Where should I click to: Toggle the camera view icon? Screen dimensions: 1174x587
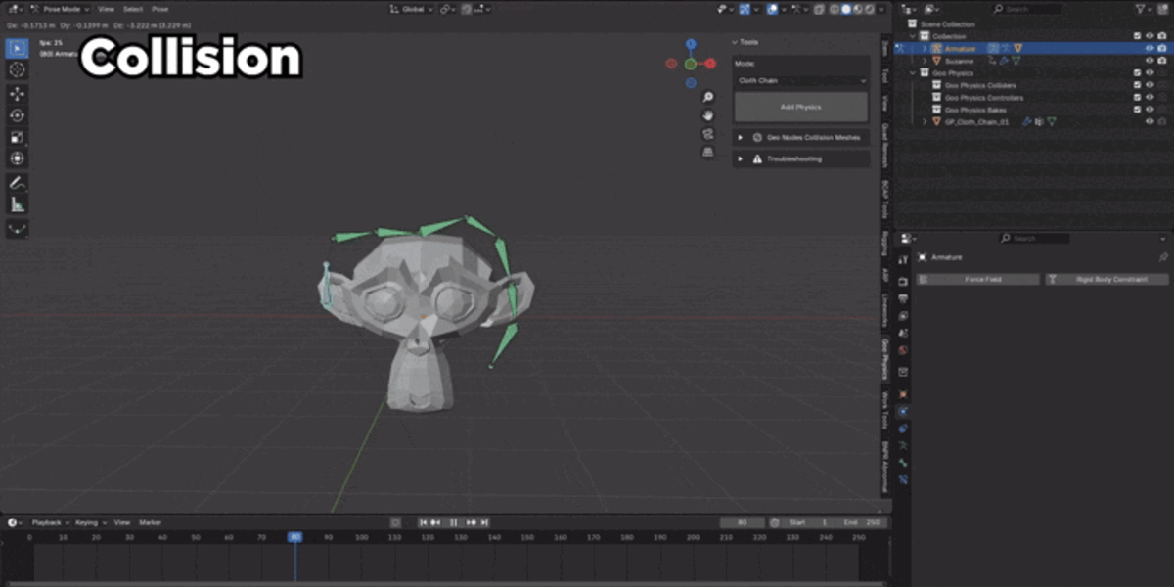[x=708, y=134]
